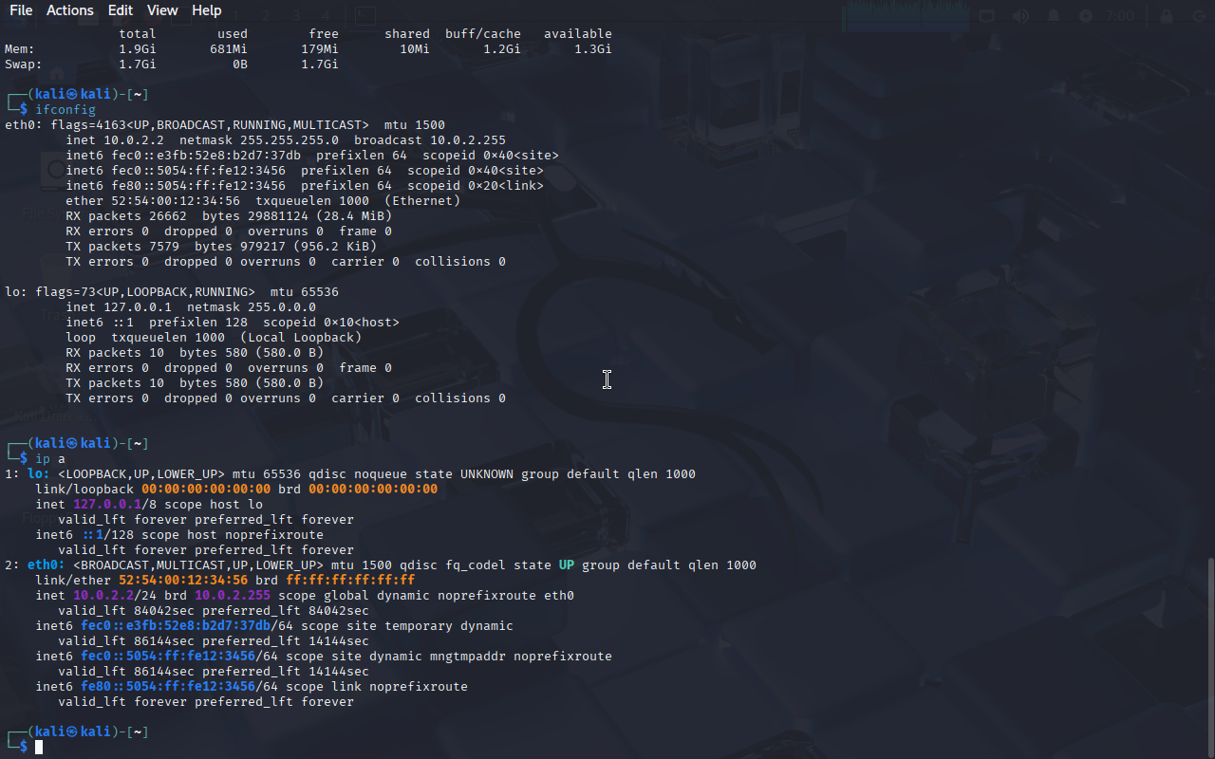Click 'qdisc noqueue' text

(358, 474)
